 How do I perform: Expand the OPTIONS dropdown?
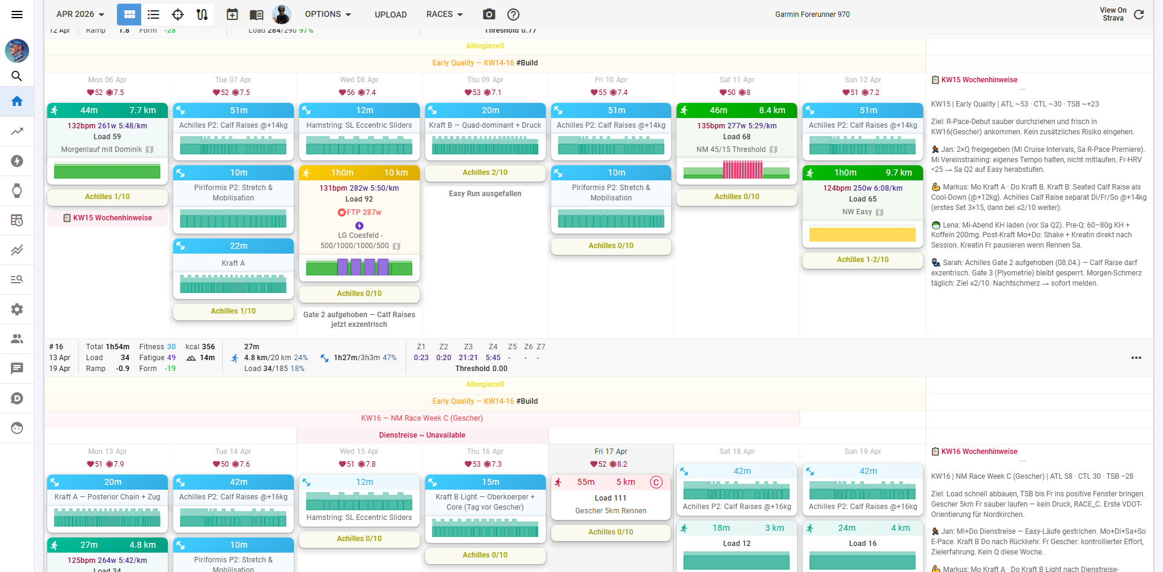(x=328, y=14)
